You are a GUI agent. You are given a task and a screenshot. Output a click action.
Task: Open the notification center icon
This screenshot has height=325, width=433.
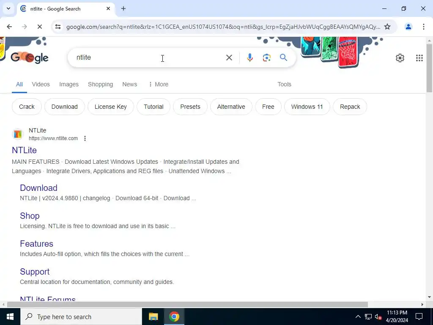(419, 317)
